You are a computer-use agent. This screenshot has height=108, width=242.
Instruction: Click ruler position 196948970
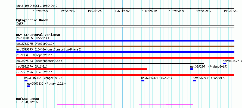tap(41, 11)
